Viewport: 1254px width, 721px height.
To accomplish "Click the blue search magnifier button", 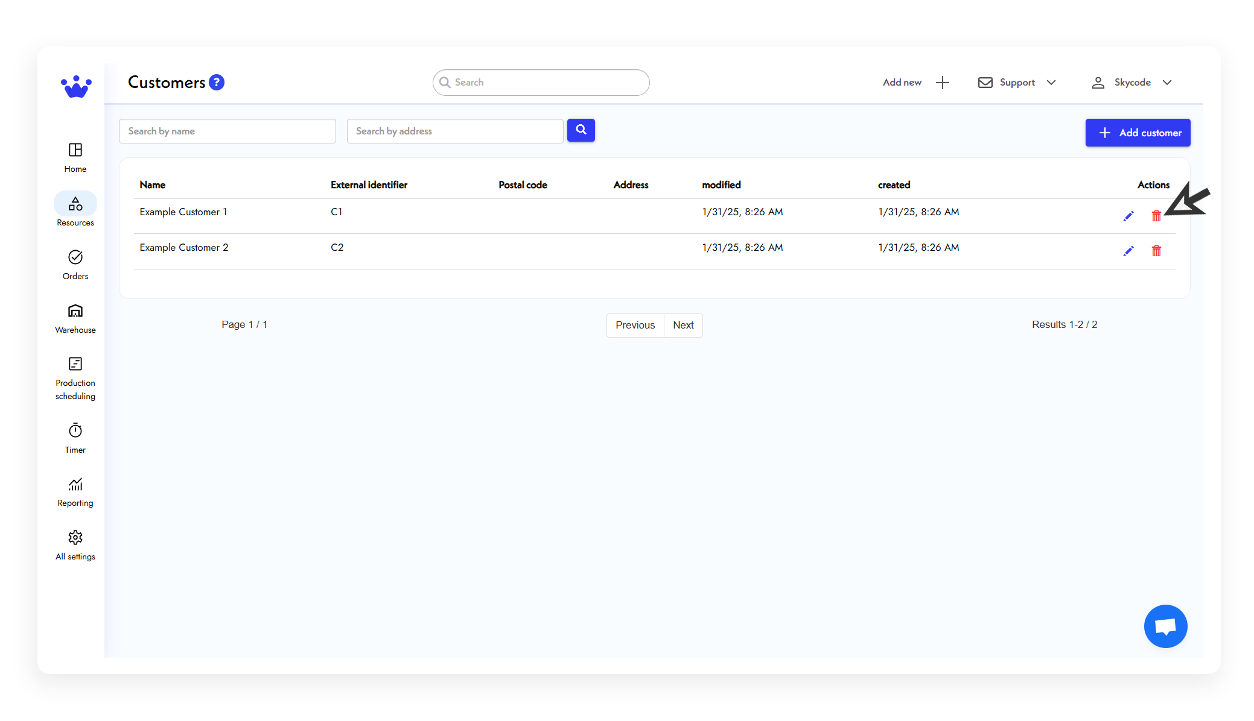I will tap(581, 130).
